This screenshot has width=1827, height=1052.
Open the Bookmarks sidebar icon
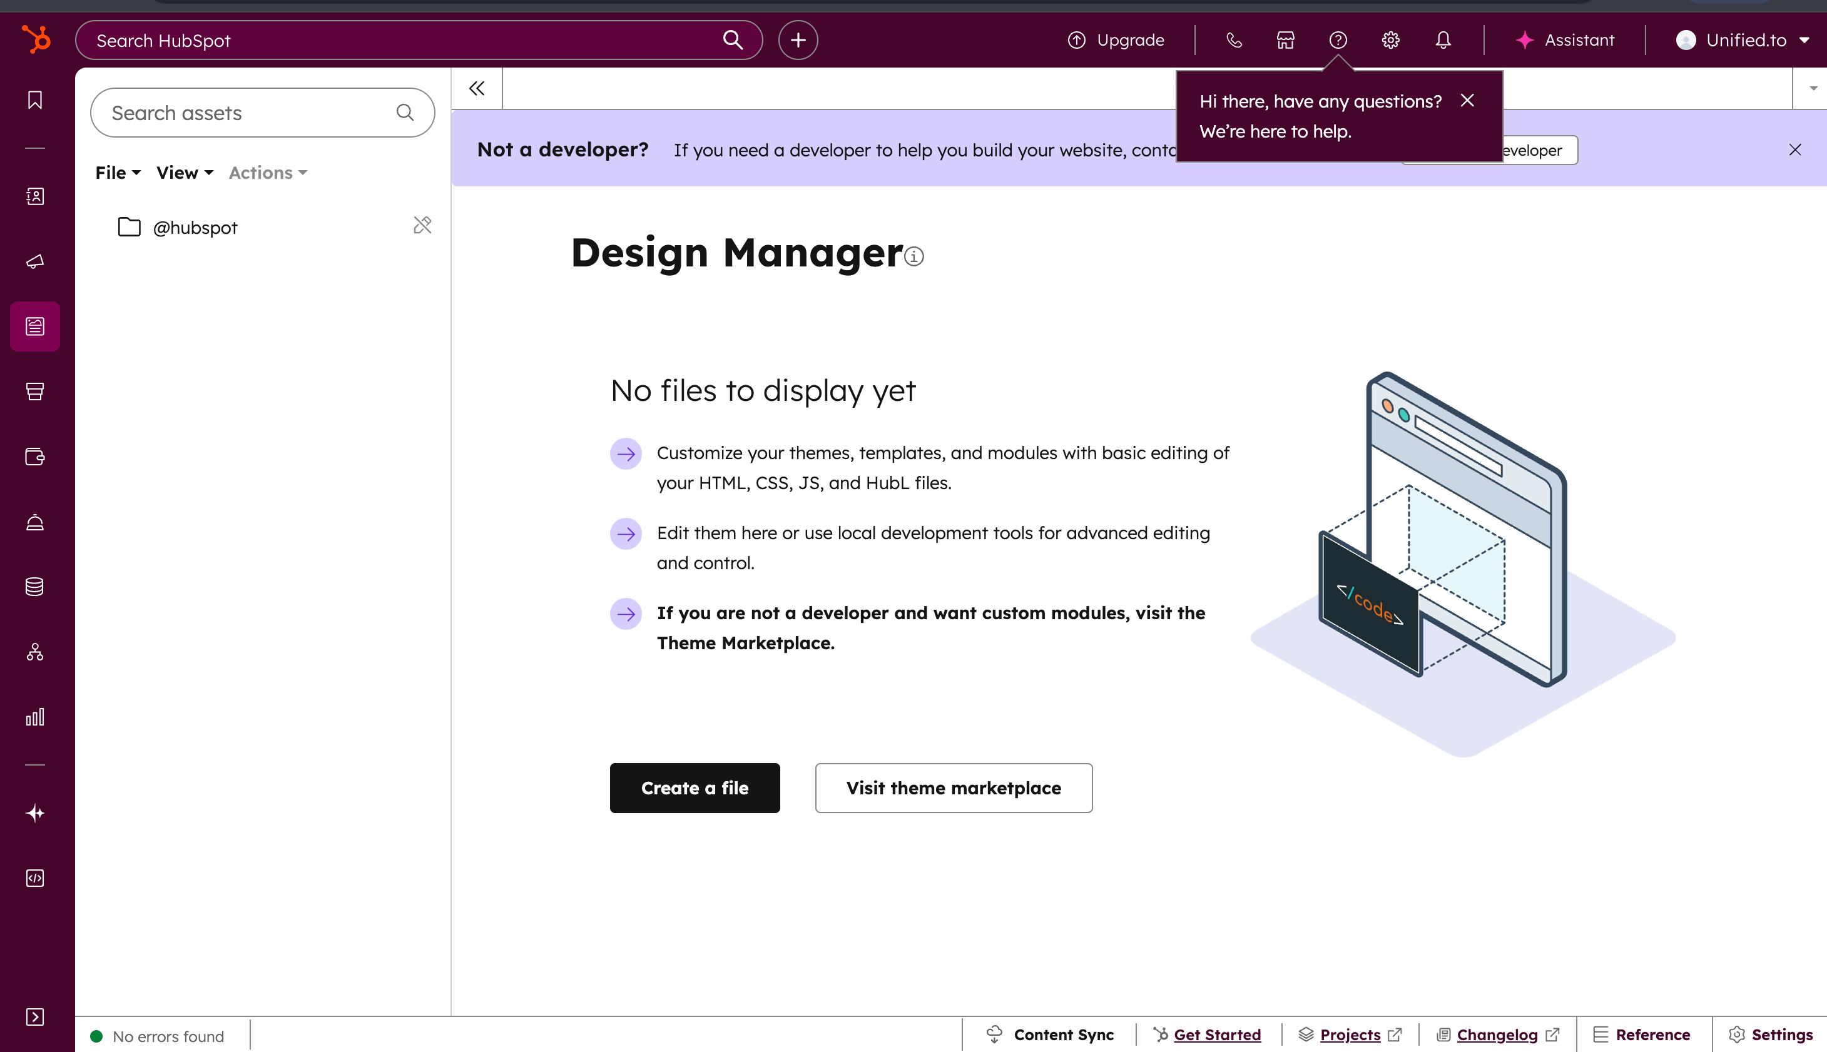click(x=34, y=99)
